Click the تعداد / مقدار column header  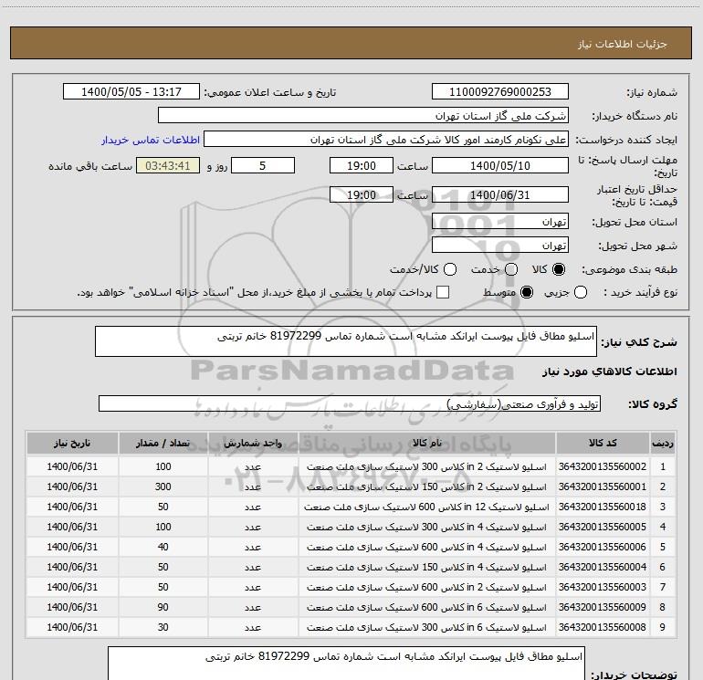[163, 443]
